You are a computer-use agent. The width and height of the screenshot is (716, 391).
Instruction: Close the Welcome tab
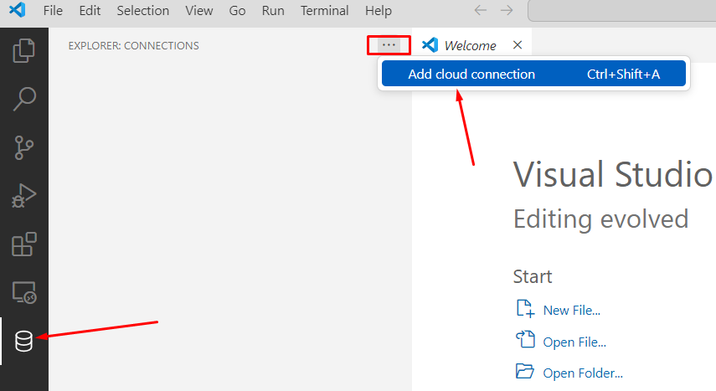518,44
